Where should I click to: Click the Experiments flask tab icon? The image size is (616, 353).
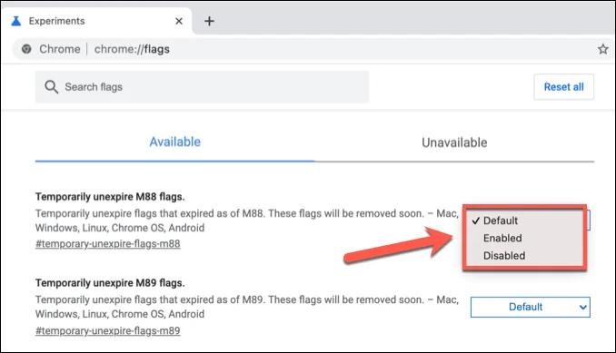(16, 21)
